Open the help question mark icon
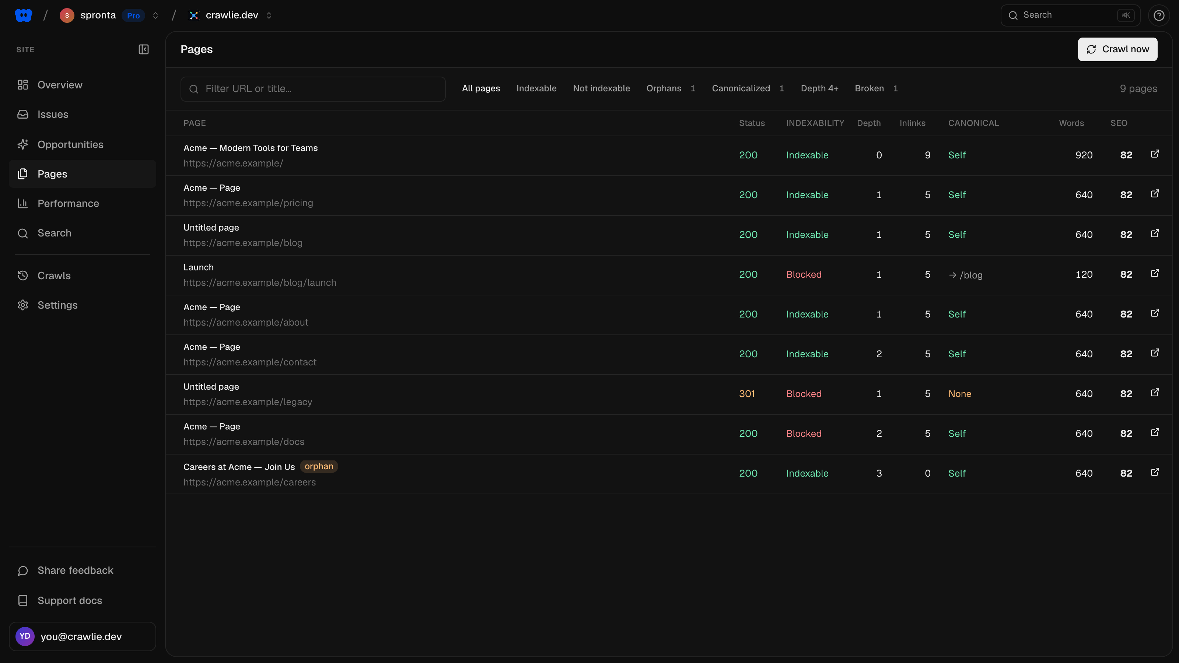The height and width of the screenshot is (663, 1179). (1158, 15)
